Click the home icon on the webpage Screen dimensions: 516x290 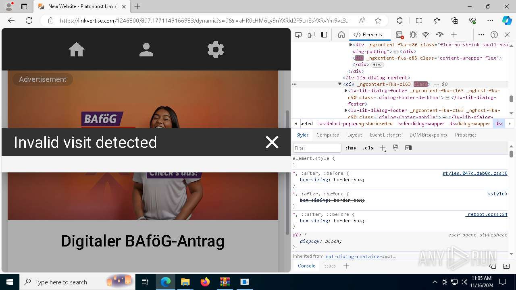pyautogui.click(x=77, y=50)
